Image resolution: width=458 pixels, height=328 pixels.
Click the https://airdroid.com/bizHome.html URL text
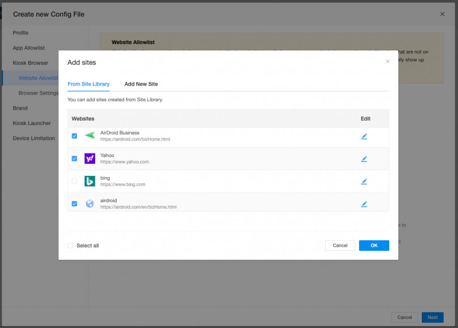[135, 139]
